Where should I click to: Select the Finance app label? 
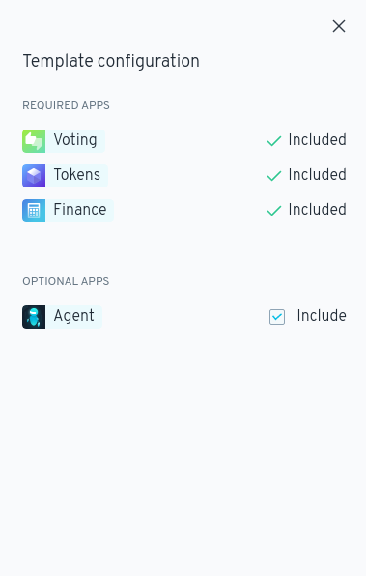click(80, 210)
